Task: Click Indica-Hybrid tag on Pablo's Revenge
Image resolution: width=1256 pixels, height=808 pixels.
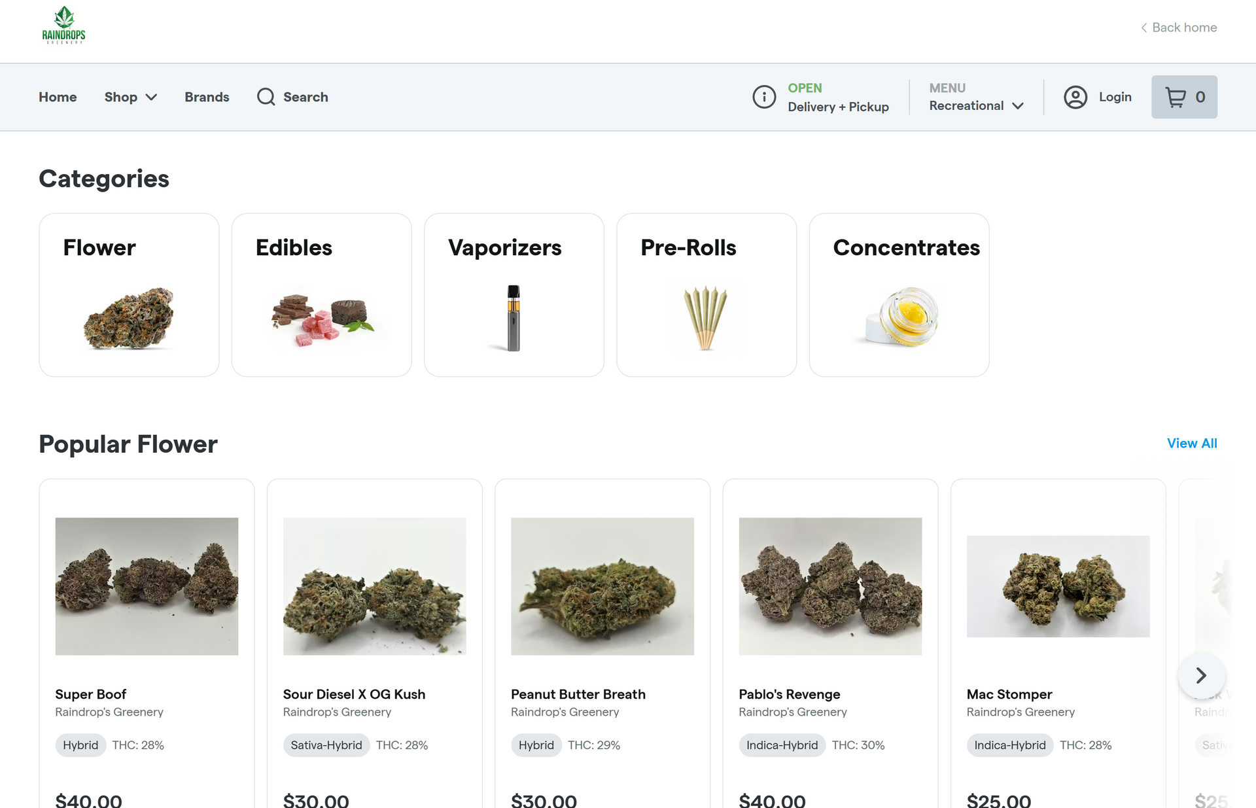Action: tap(782, 745)
